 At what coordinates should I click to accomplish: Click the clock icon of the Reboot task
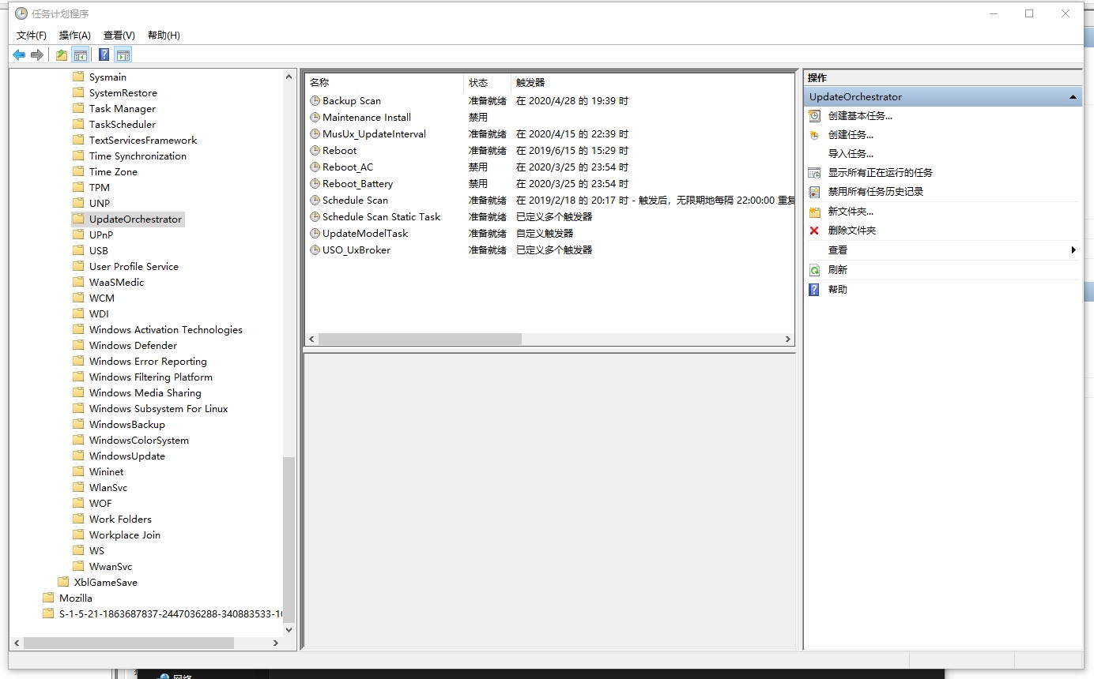click(315, 151)
